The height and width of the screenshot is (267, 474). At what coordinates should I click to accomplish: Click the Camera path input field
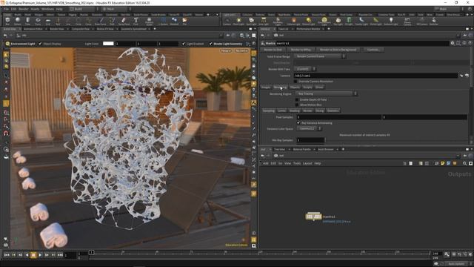tap(375, 76)
